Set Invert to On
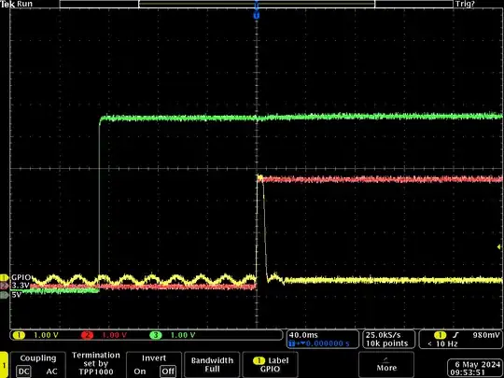 pyautogui.click(x=140, y=371)
